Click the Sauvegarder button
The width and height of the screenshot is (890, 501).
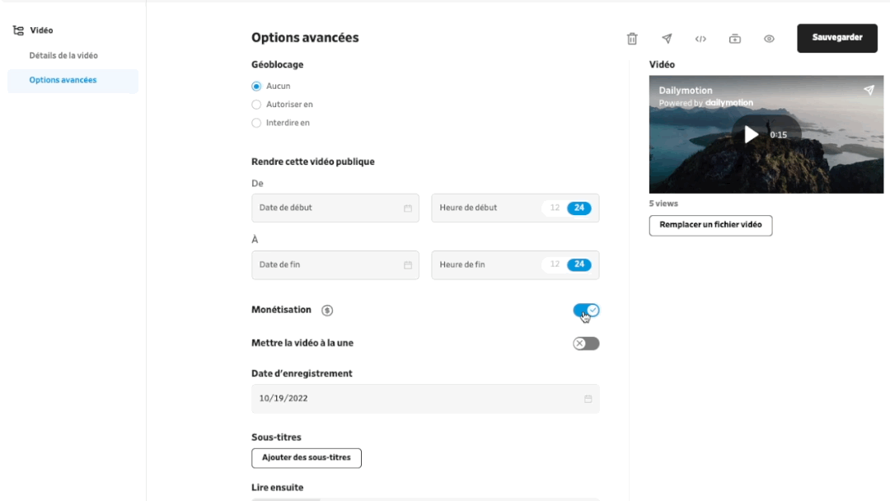tap(837, 38)
